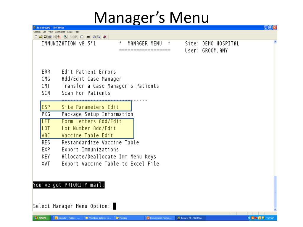The height and width of the screenshot is (227, 303).
Task: Click the Copy toolbar icon
Action: click(x=71, y=37)
